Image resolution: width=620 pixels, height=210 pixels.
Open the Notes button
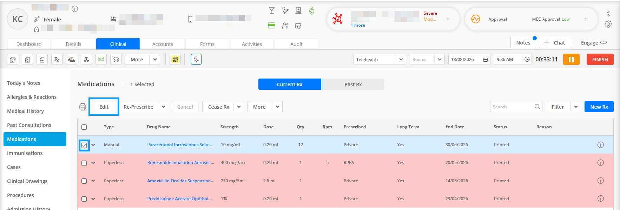coord(523,42)
